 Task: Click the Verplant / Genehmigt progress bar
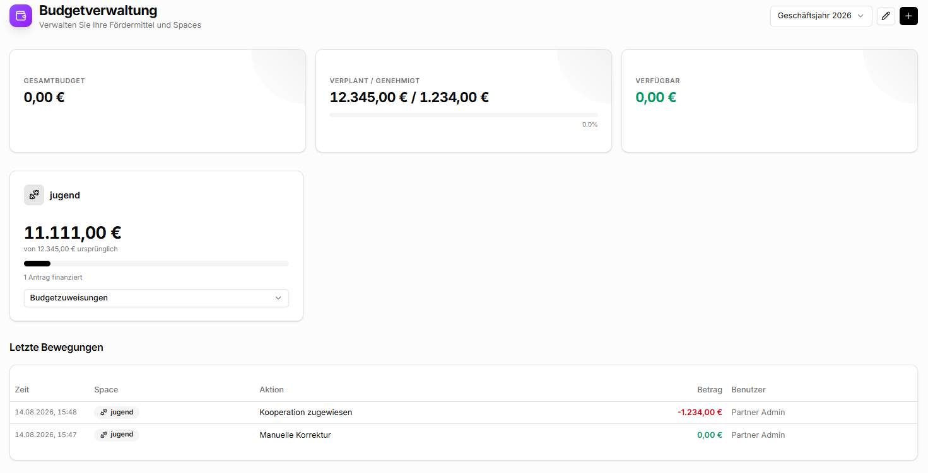(464, 115)
